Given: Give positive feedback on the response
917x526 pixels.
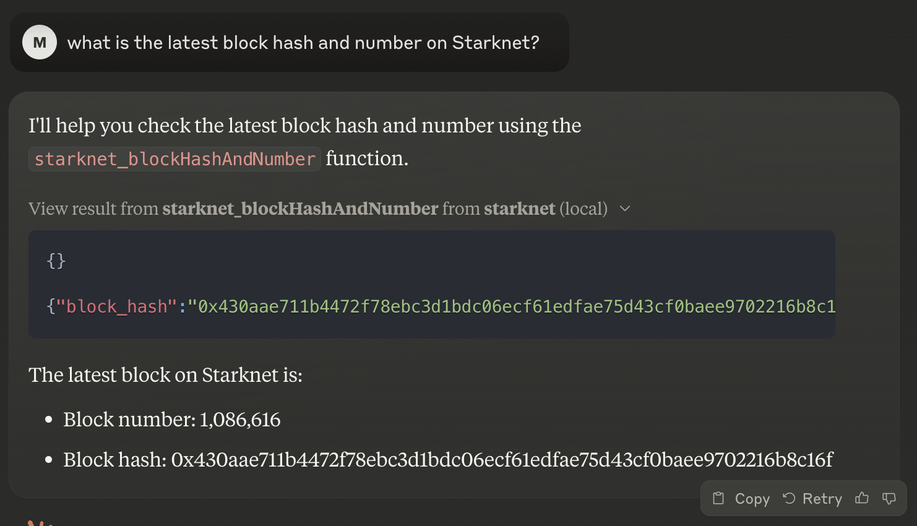Looking at the screenshot, I should point(862,498).
